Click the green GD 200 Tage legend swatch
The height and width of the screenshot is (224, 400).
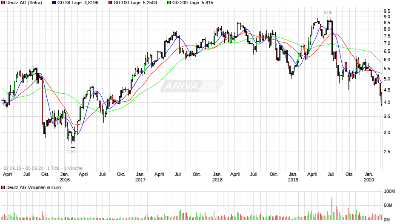coord(169,3)
